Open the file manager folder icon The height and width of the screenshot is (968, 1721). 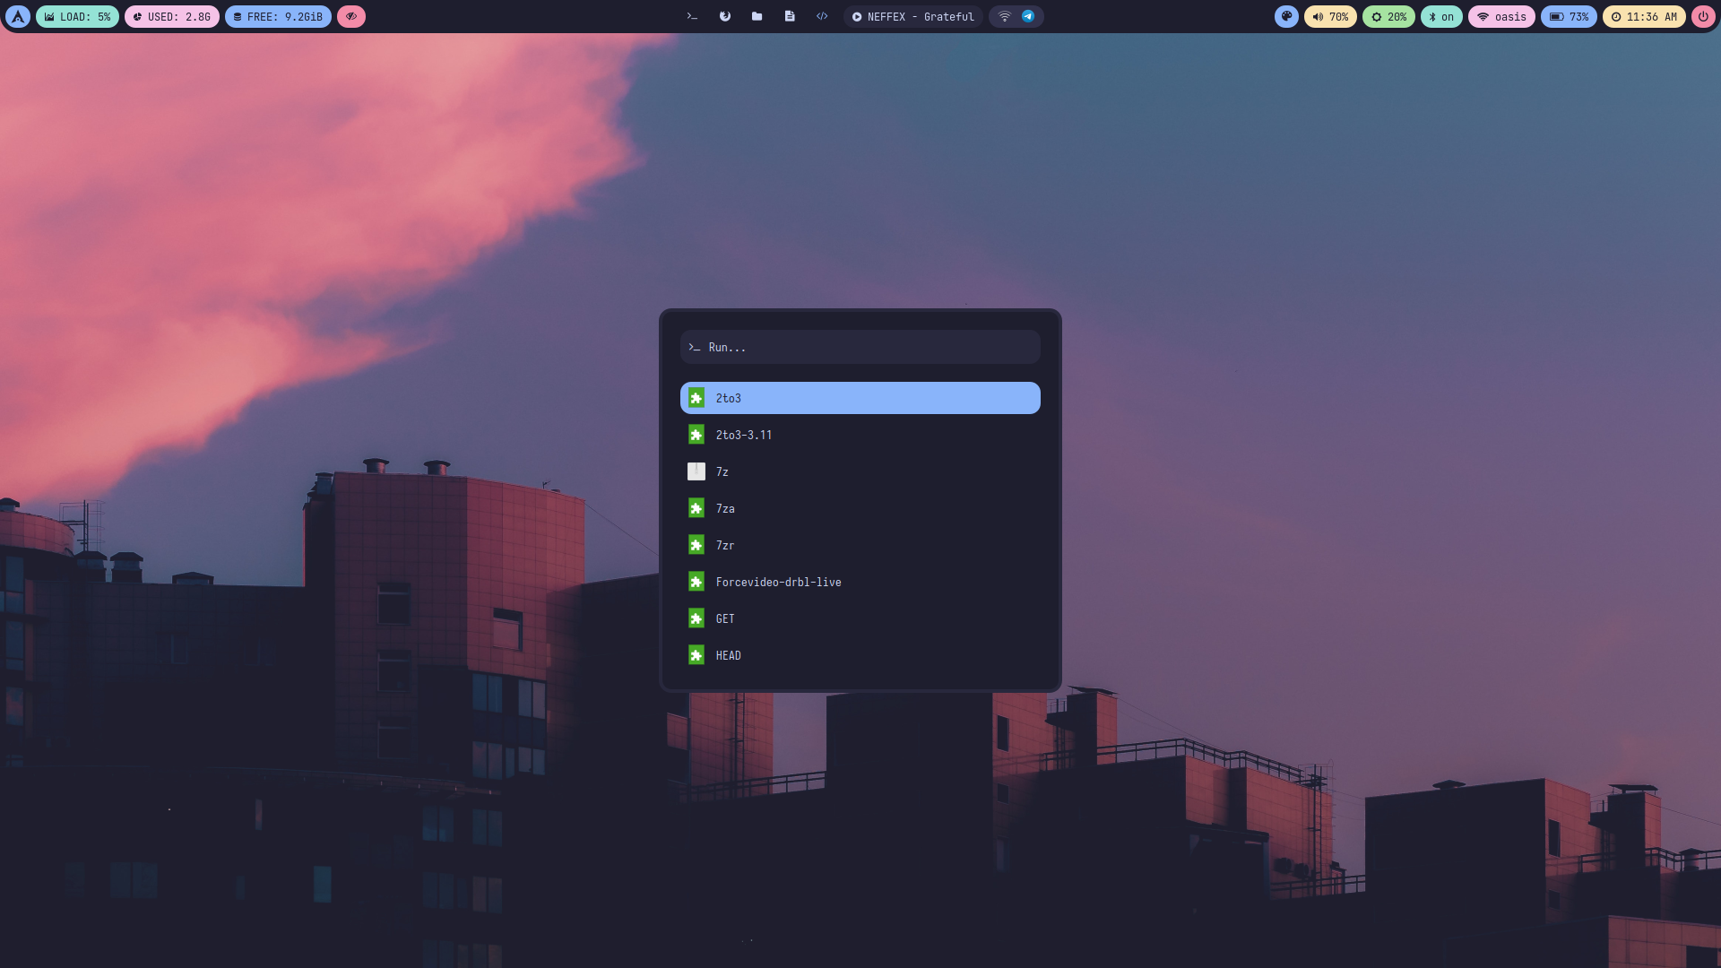(x=757, y=16)
